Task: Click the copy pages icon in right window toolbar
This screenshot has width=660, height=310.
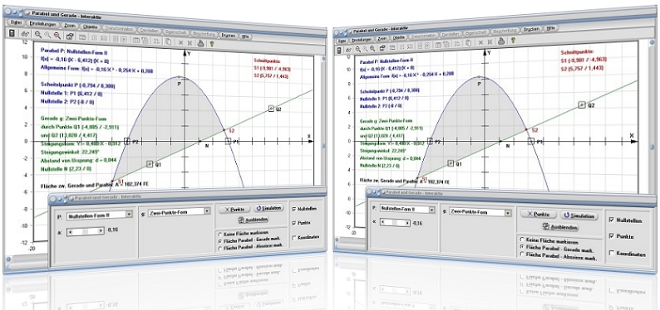Action: coord(468,43)
